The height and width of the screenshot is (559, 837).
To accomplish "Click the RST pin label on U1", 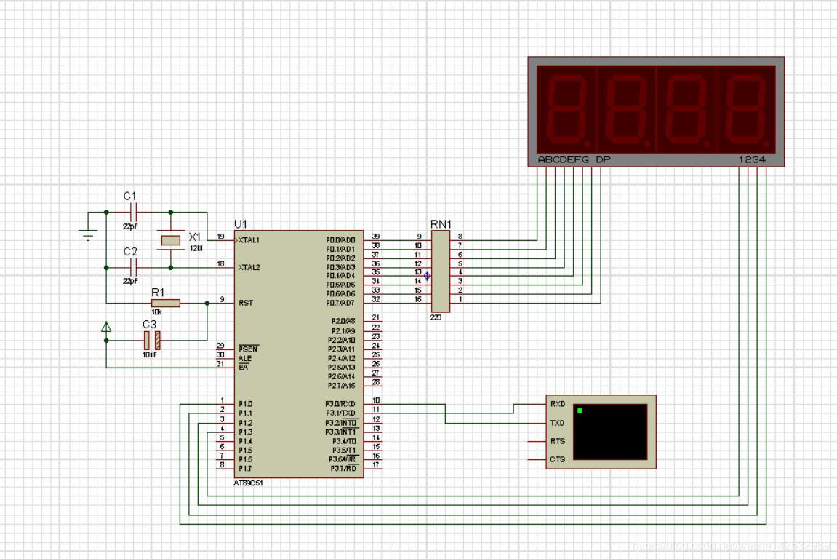I will (x=246, y=303).
